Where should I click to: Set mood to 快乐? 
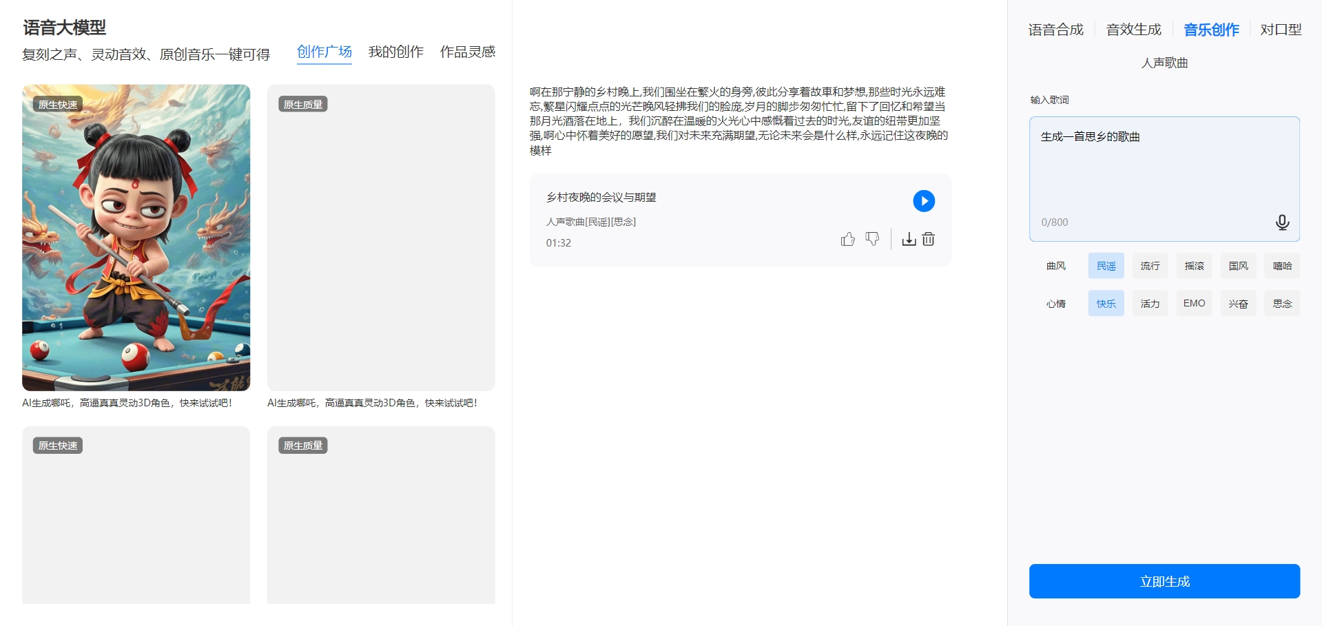pos(1106,304)
